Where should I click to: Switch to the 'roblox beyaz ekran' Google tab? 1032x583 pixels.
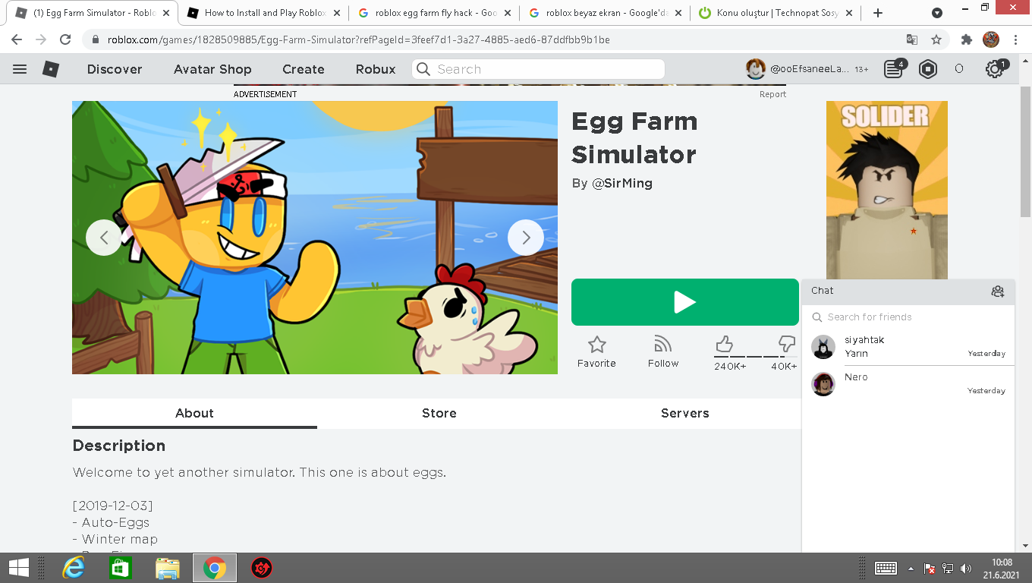[606, 13]
